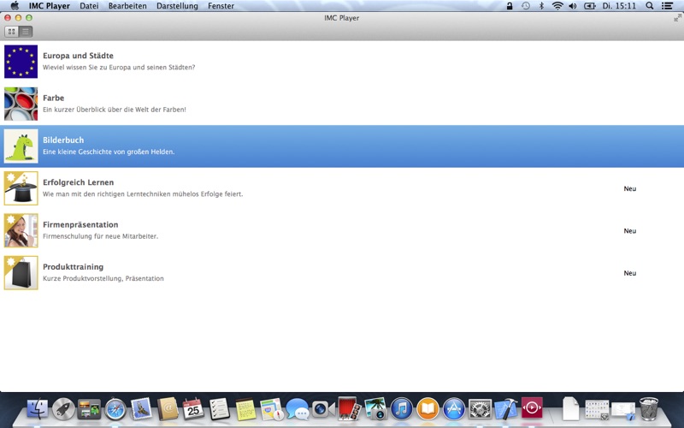The height and width of the screenshot is (428, 684).
Task: Open Time Machine menu bar icon
Action: click(526, 6)
